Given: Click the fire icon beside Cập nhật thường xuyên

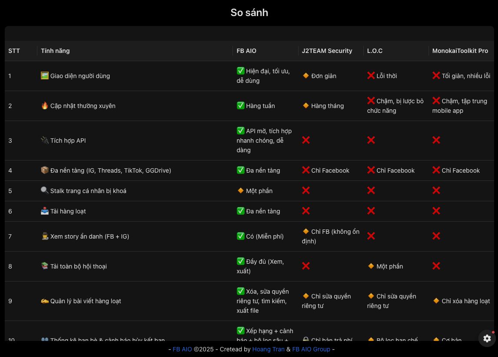Looking at the screenshot, I should tap(44, 105).
